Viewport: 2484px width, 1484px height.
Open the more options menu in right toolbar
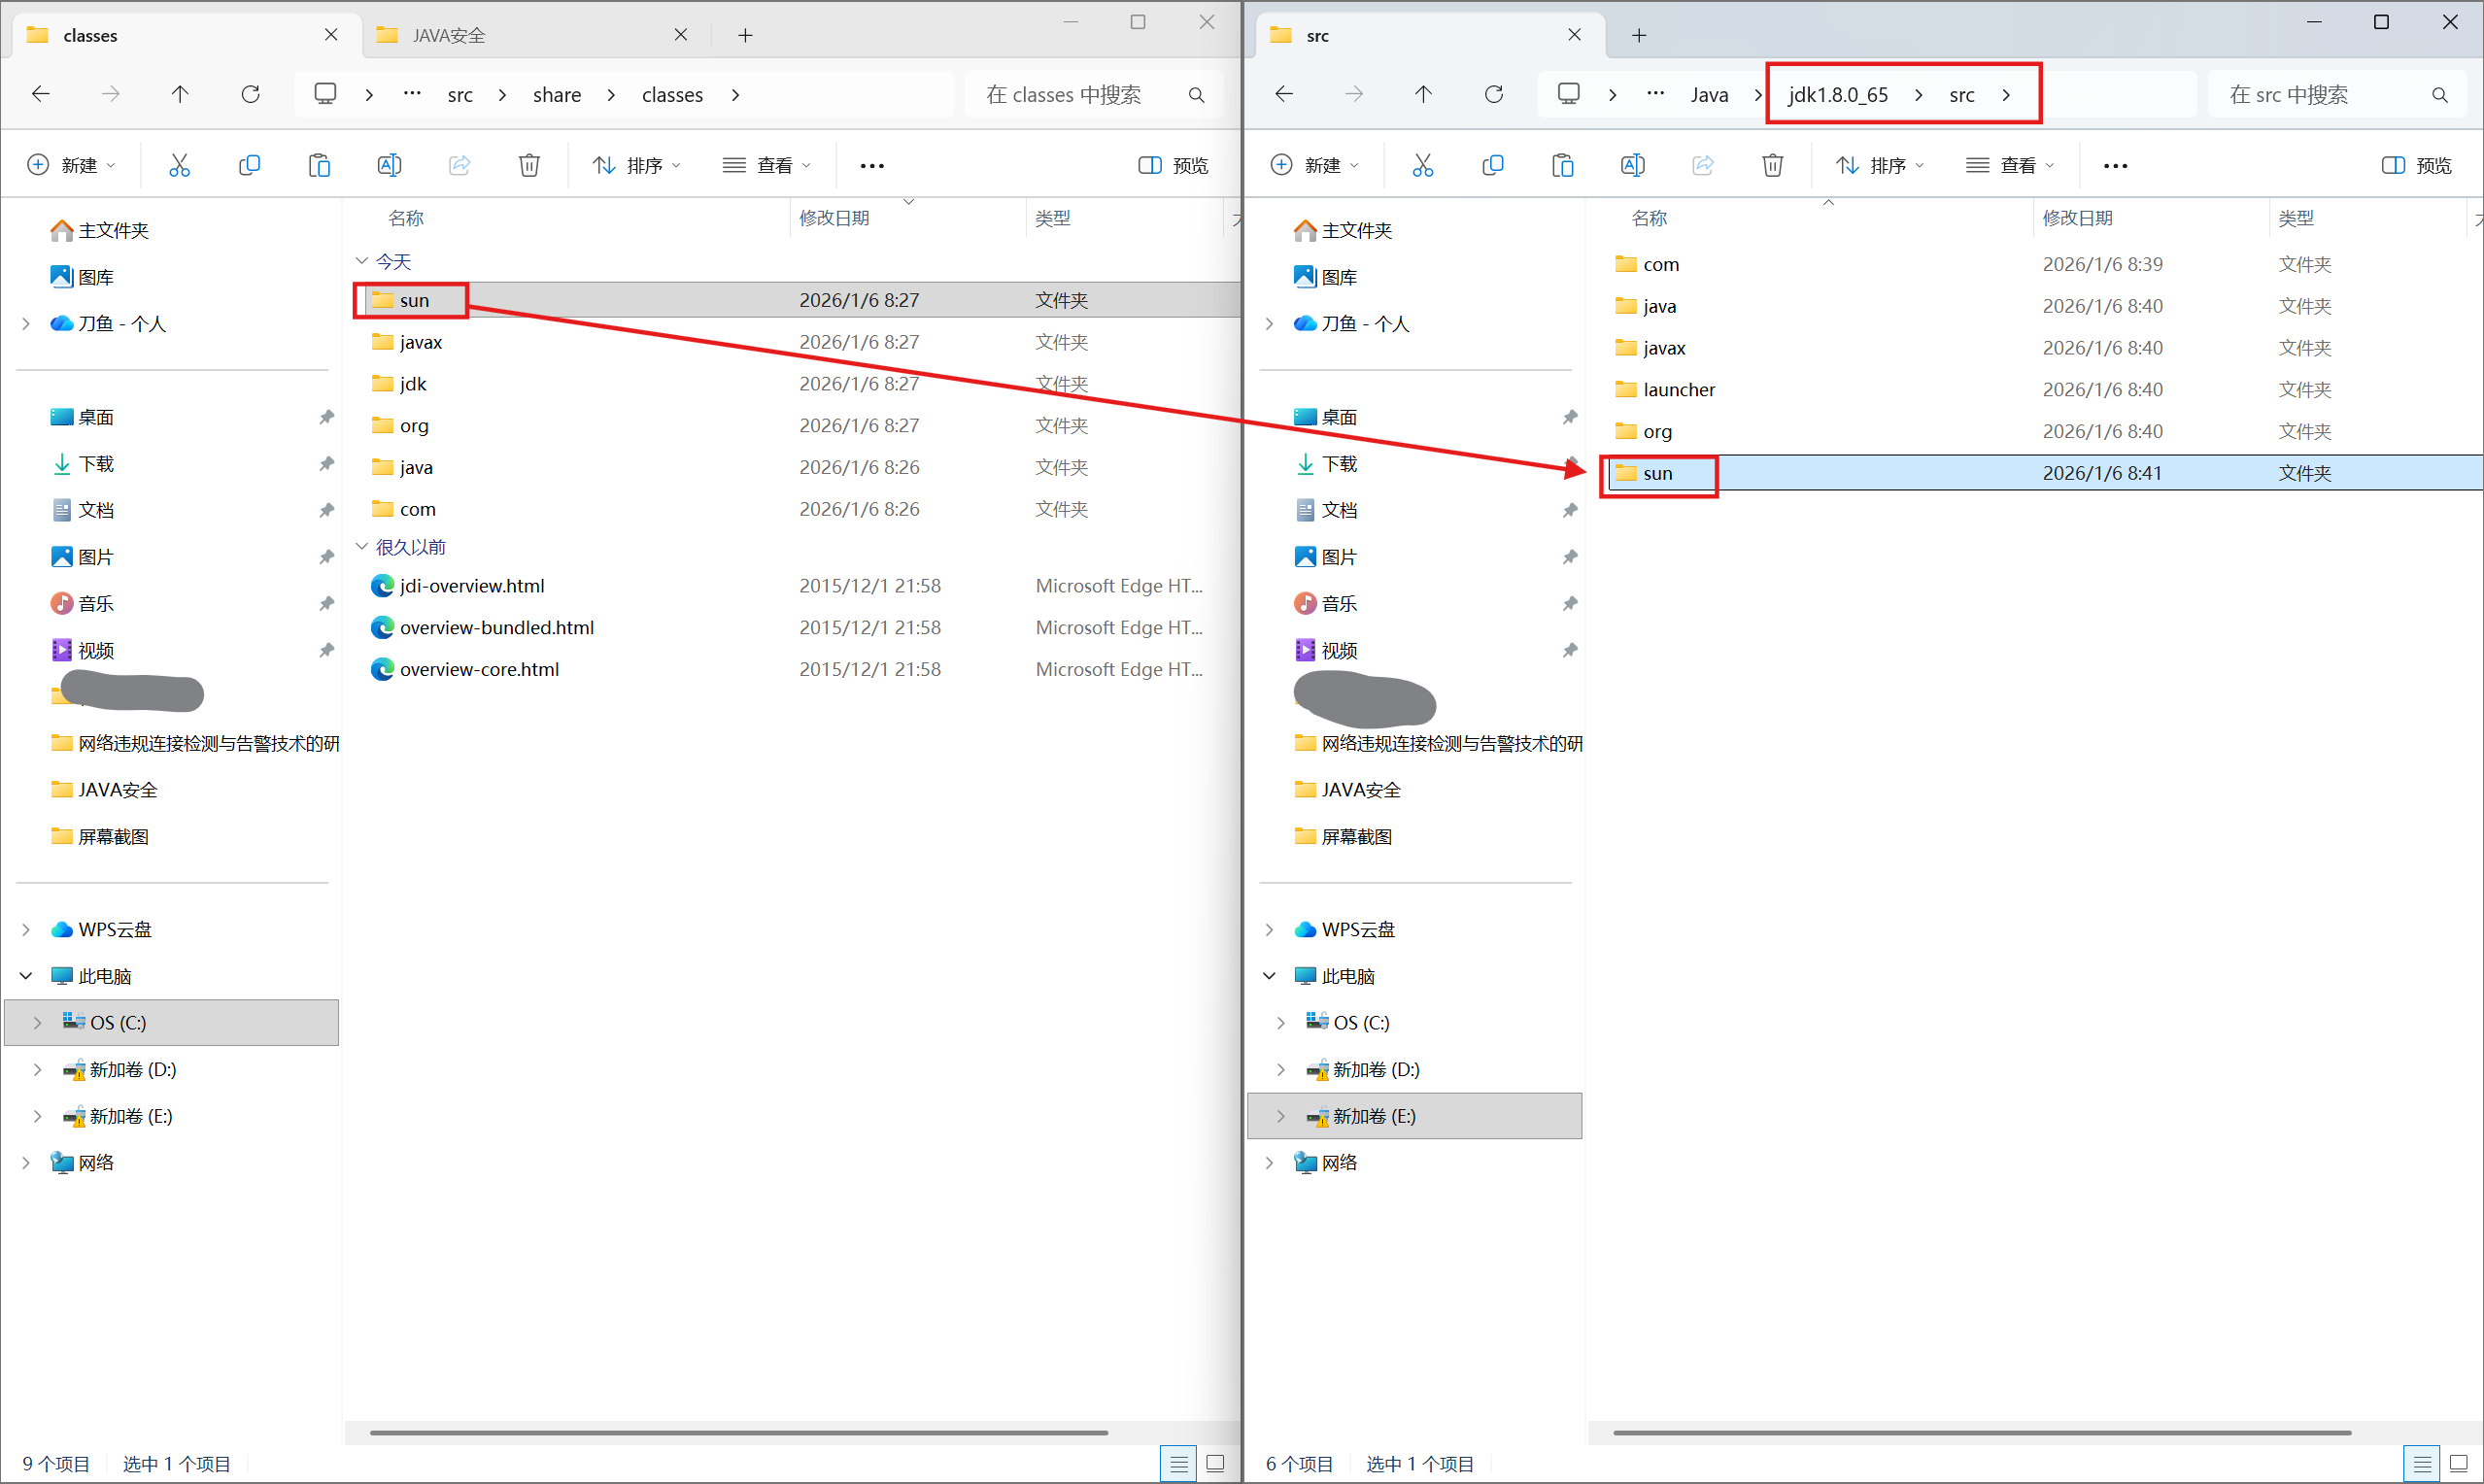2115,166
